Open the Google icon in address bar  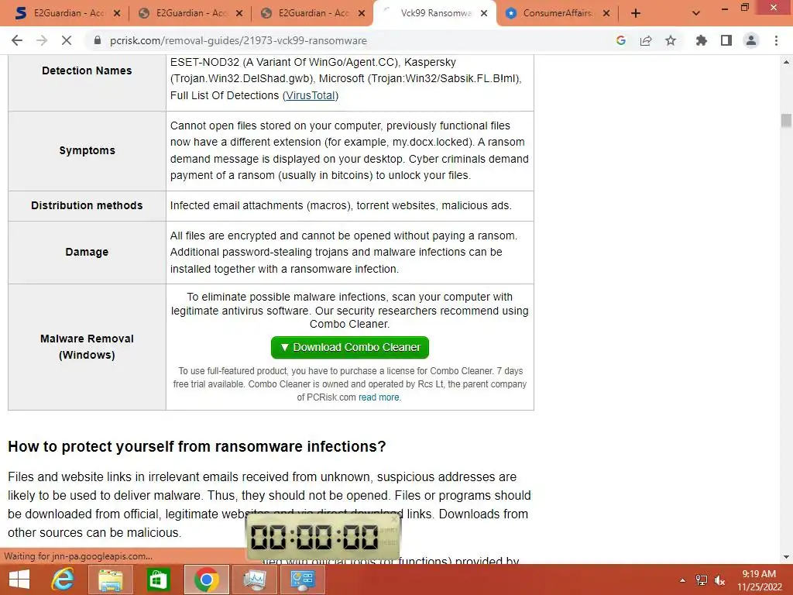point(621,40)
